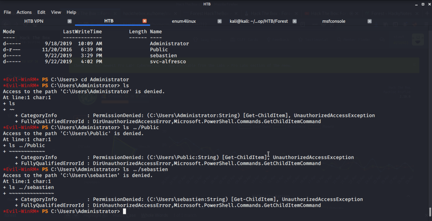Close the kali@kali Forest tab
The width and height of the screenshot is (432, 221).
pos(295,21)
